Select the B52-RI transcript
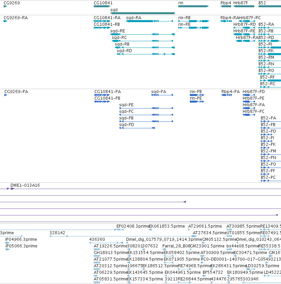Viewport: 281px width, 284px height. (269, 47)
